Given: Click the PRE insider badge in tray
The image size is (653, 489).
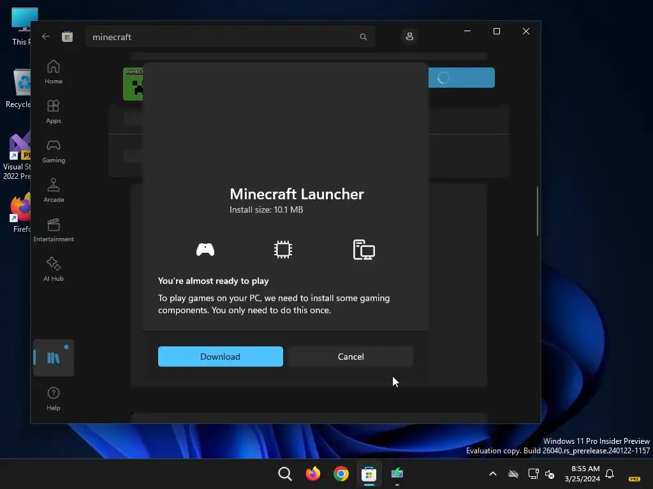Looking at the screenshot, I should (635, 479).
